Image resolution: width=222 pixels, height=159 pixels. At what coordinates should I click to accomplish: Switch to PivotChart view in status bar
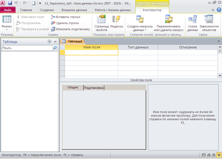[x=214, y=155]
